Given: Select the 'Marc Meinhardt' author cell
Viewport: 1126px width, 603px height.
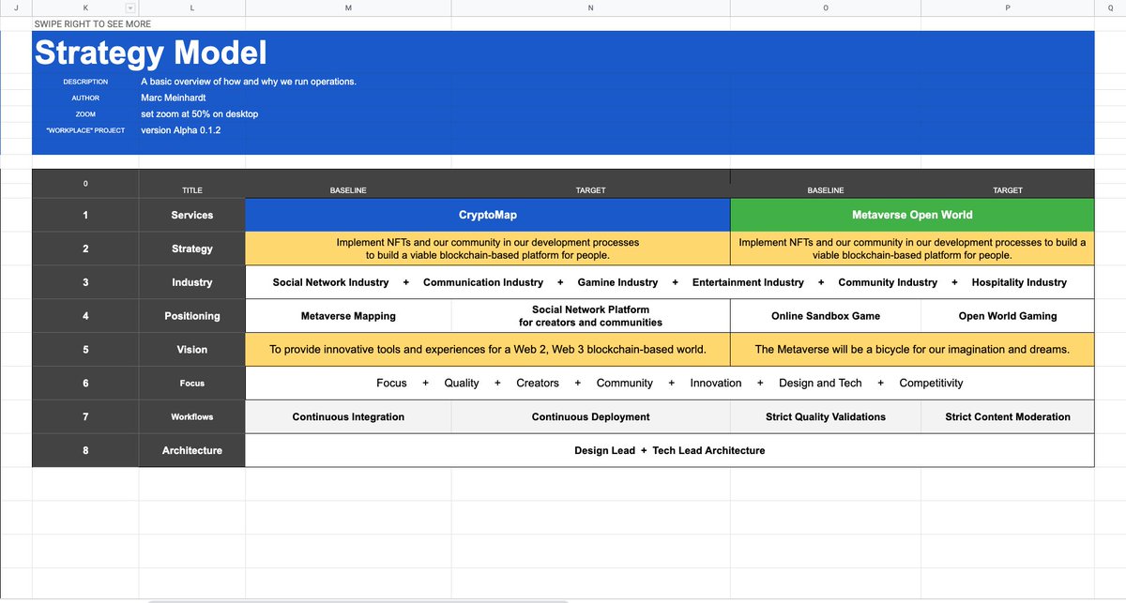Looking at the screenshot, I should click(173, 98).
